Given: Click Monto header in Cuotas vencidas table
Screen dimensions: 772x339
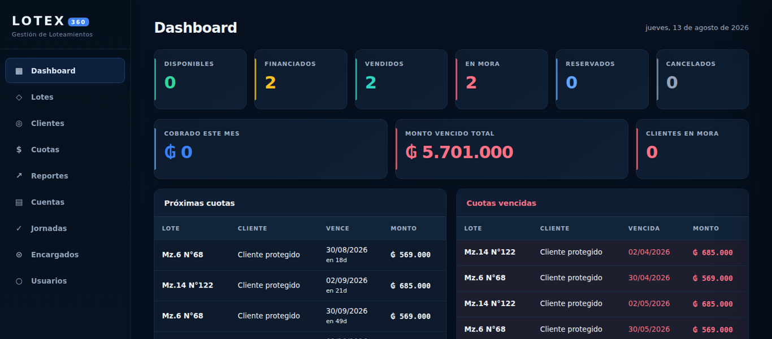Looking at the screenshot, I should coord(706,228).
